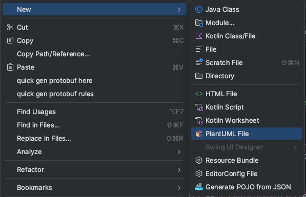Expand the New submenu arrow

click(x=179, y=10)
